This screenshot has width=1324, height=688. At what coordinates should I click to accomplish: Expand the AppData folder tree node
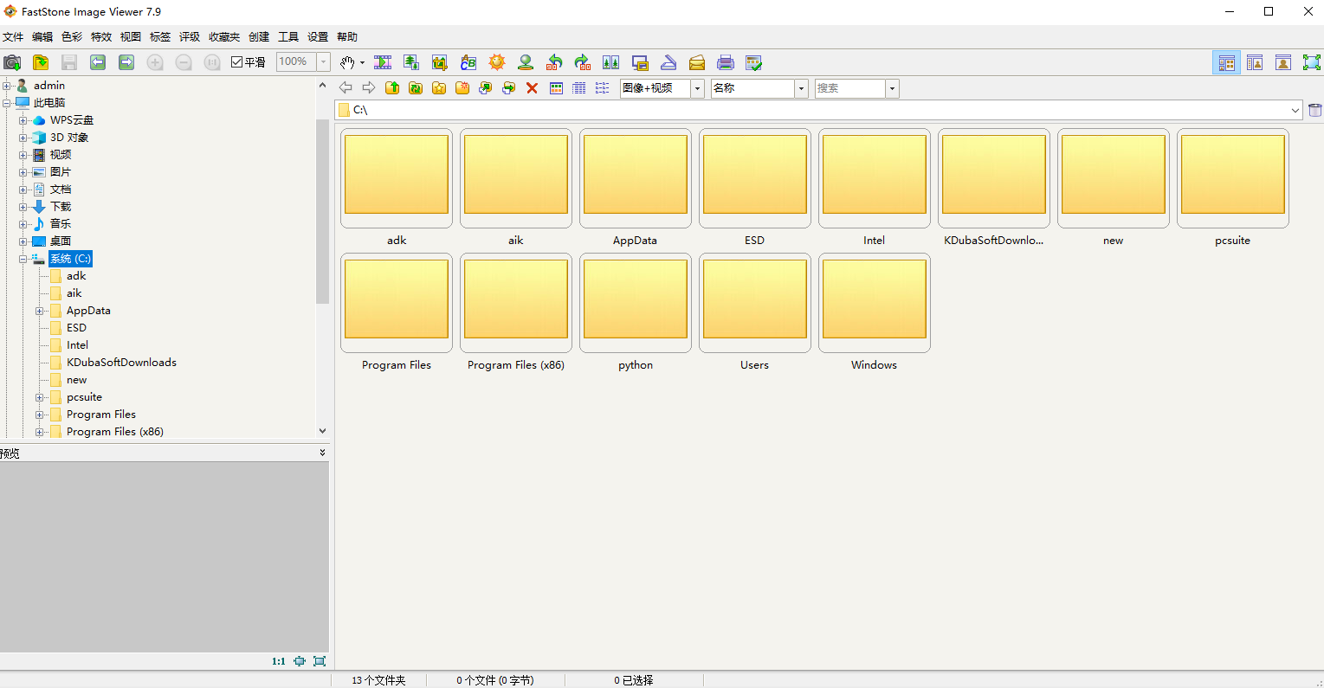40,311
